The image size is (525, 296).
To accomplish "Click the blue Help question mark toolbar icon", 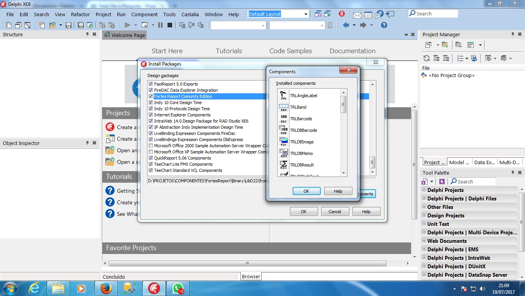I will point(384,25).
